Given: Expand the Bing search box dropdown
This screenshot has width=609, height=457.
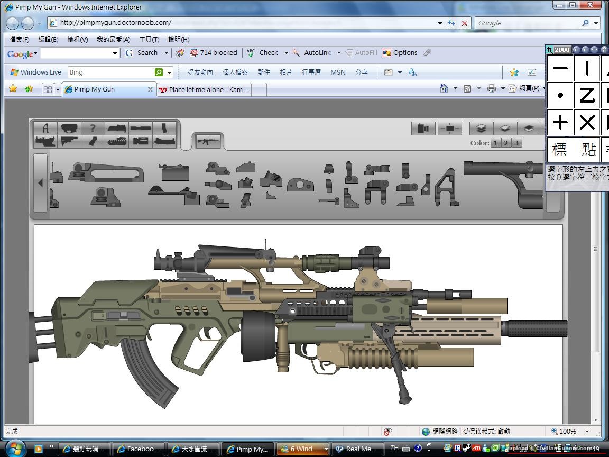Looking at the screenshot, I should [170, 72].
